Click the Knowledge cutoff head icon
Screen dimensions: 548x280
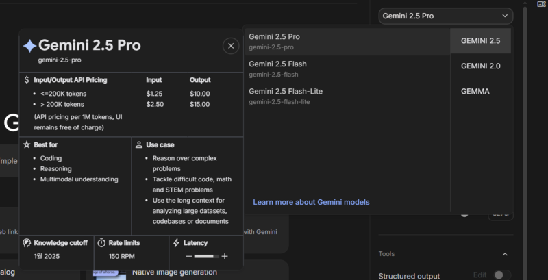[27, 242]
